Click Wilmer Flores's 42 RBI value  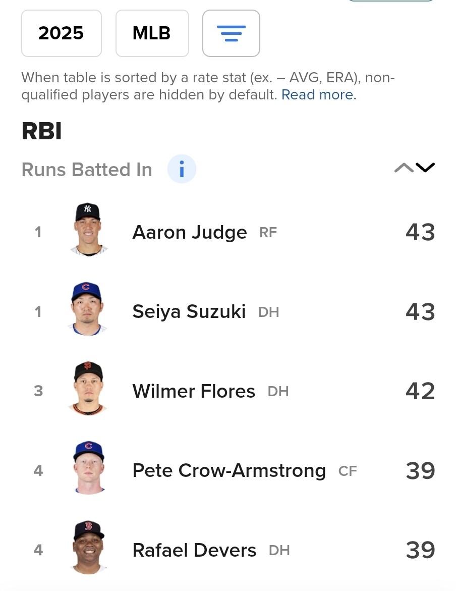click(x=421, y=391)
